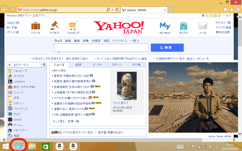Pick the pink page theme color swatch

coord(207,15)
